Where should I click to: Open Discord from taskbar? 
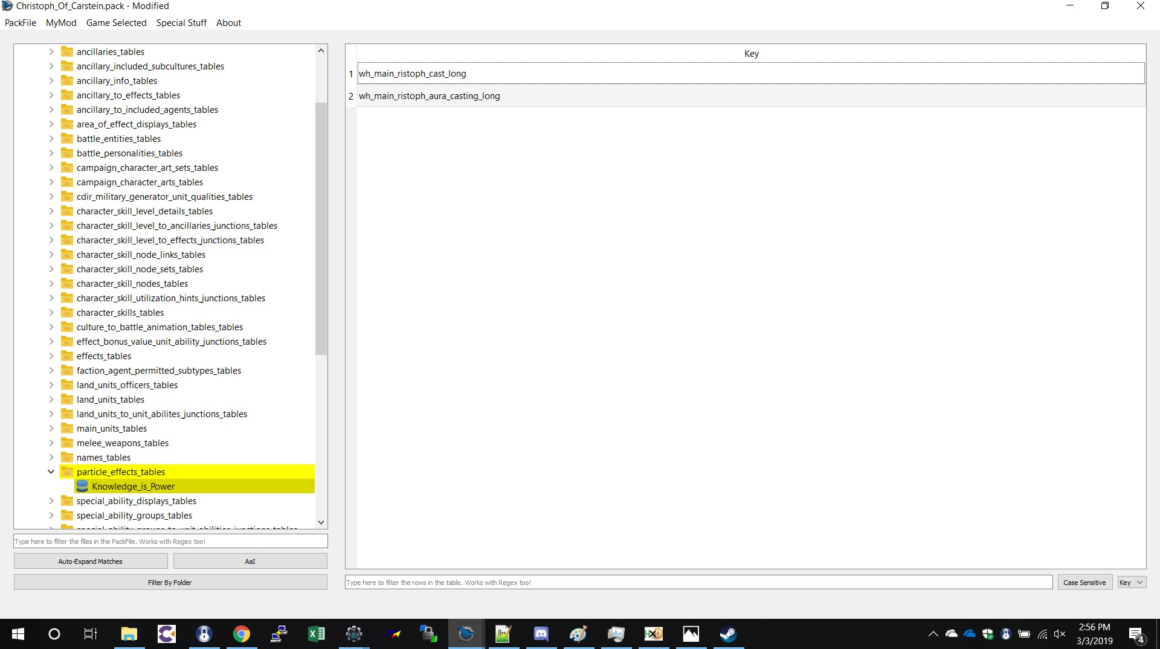(541, 634)
